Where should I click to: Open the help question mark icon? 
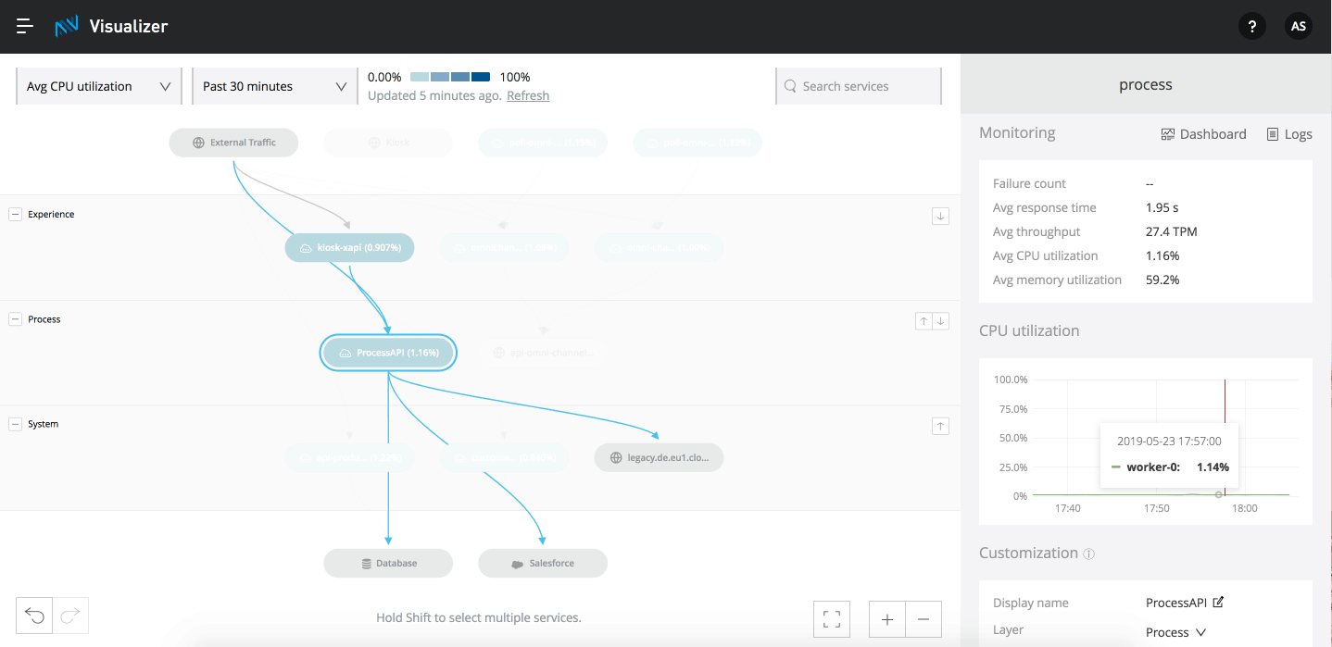(1251, 26)
